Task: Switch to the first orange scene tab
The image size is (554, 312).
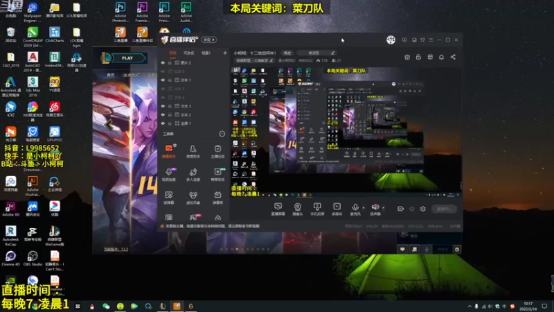Action: click(172, 53)
